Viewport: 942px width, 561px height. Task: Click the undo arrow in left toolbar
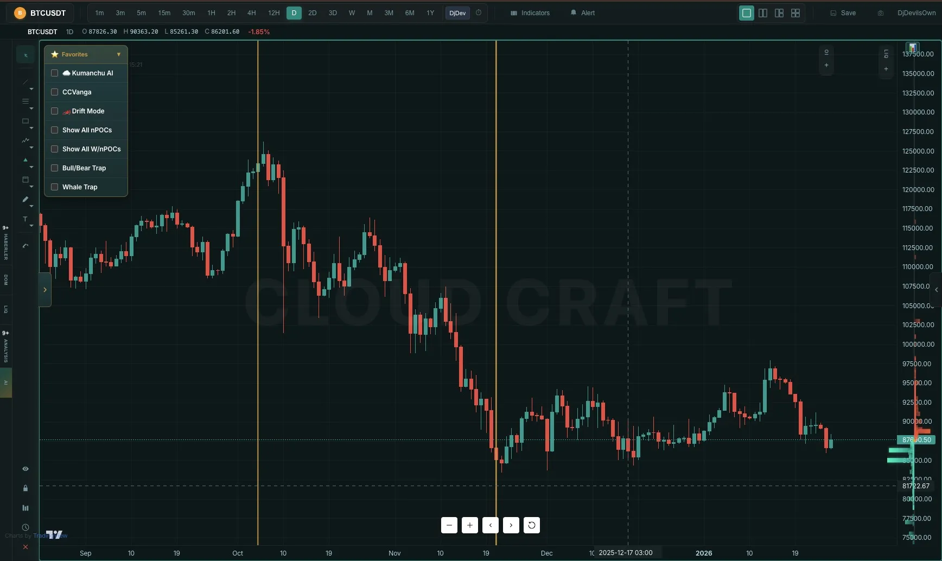tap(25, 246)
